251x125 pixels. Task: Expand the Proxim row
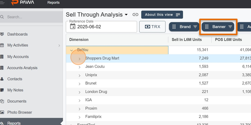click(x=80, y=109)
